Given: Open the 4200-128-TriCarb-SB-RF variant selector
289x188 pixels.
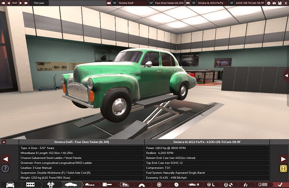Looking at the screenshot, I should [x=250, y=3].
